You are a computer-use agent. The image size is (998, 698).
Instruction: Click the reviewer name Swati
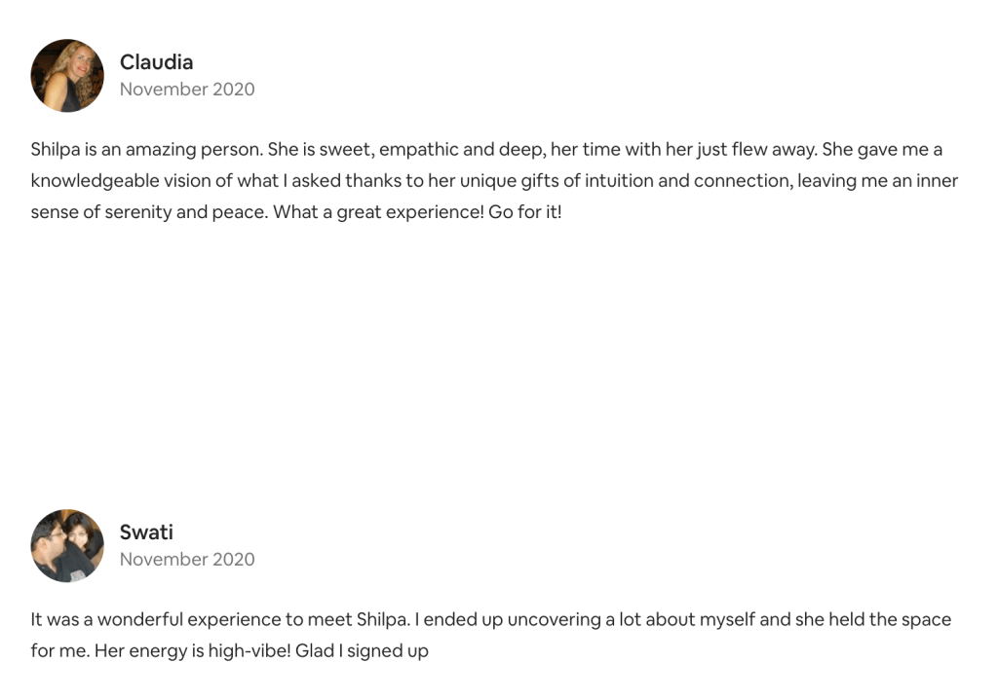click(x=146, y=533)
